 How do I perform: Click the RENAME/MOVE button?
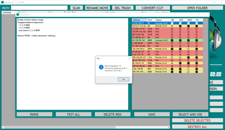97,8
